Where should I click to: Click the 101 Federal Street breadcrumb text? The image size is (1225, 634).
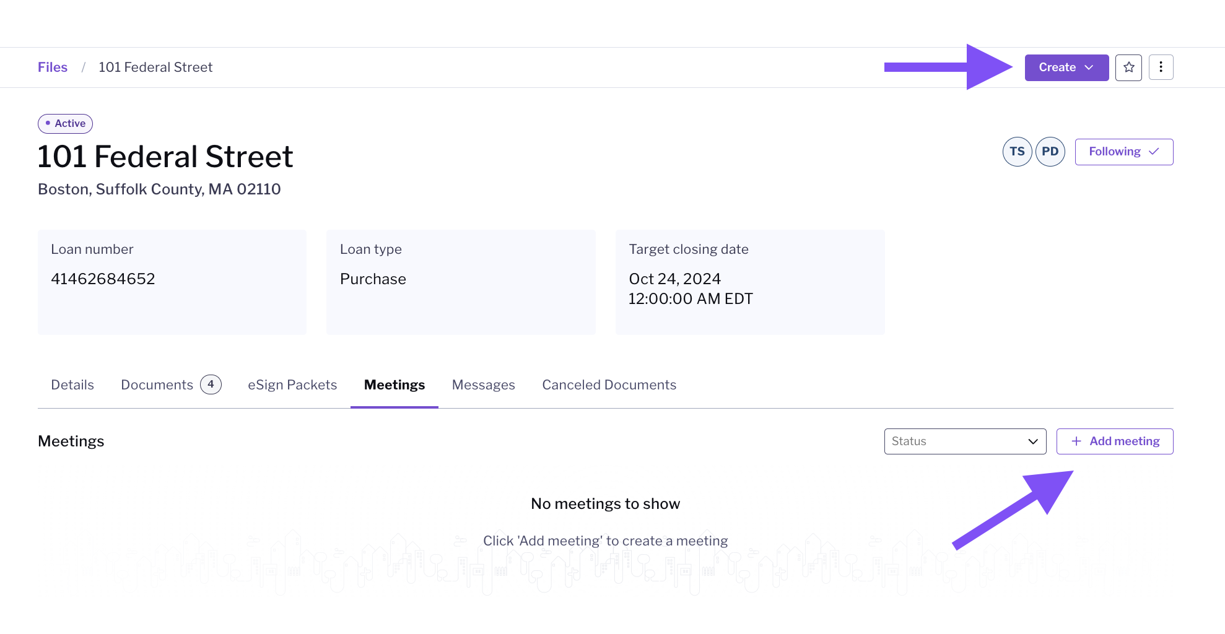pos(155,67)
